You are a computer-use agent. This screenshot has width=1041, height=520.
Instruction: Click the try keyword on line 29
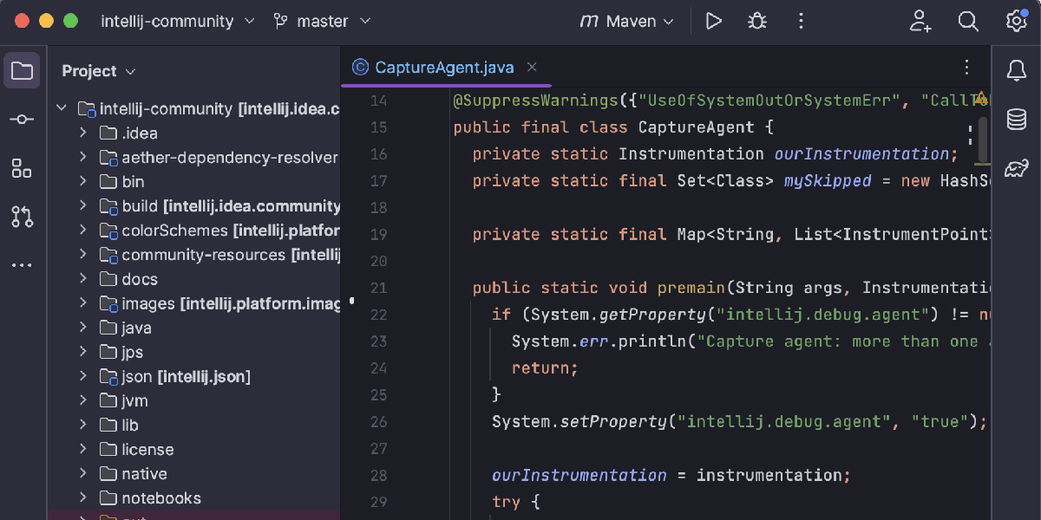point(506,502)
